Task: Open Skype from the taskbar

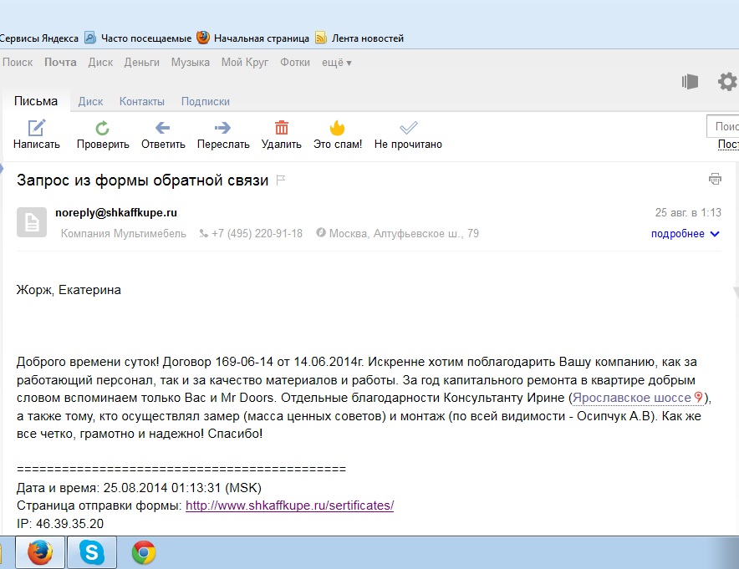Action: point(92,553)
